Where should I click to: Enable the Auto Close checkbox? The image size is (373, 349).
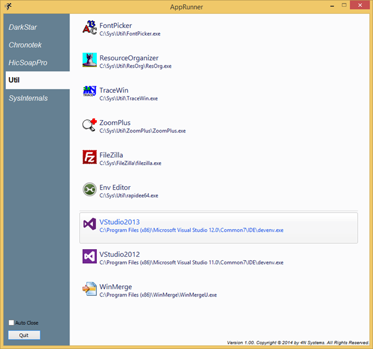coord(11,323)
